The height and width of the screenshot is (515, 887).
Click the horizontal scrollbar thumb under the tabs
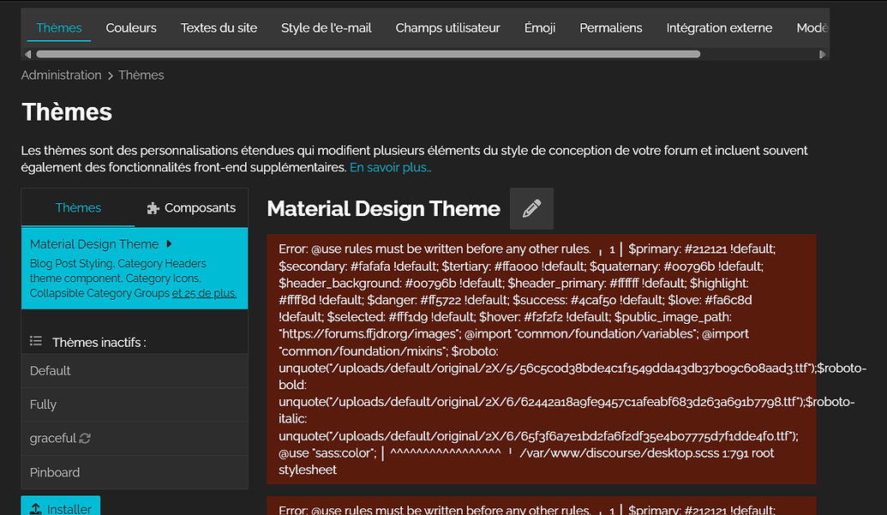coord(369,54)
